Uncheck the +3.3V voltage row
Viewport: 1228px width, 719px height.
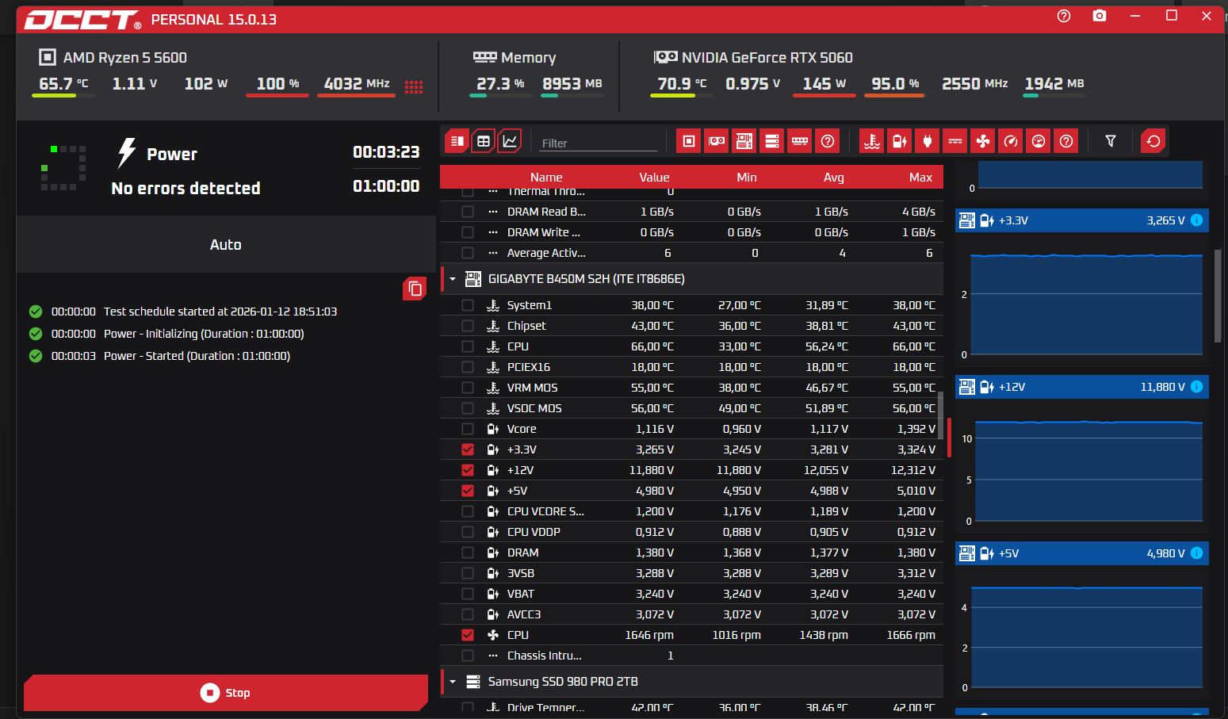click(468, 449)
